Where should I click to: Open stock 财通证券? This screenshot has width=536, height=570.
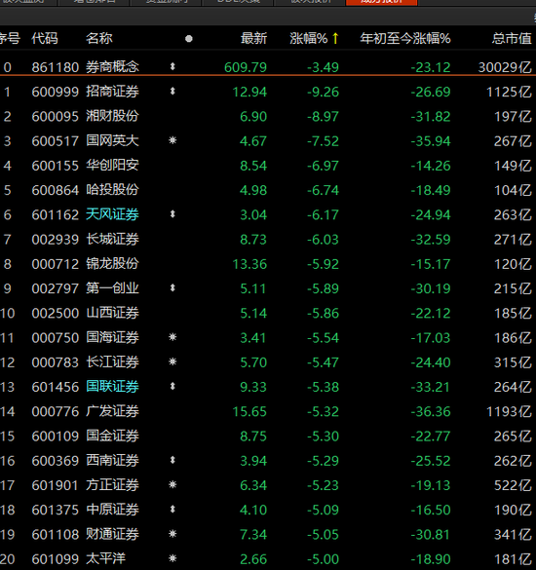(x=112, y=534)
